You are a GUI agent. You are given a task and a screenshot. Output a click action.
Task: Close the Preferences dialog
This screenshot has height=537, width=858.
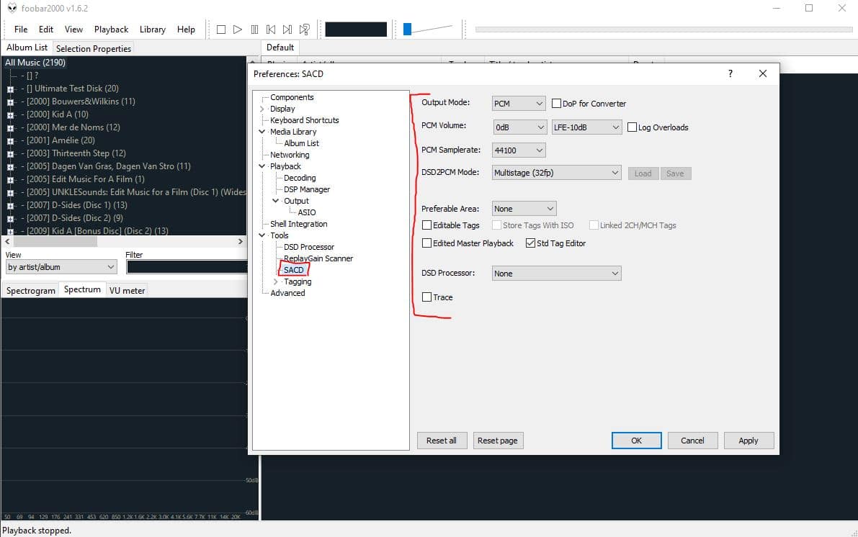click(763, 74)
